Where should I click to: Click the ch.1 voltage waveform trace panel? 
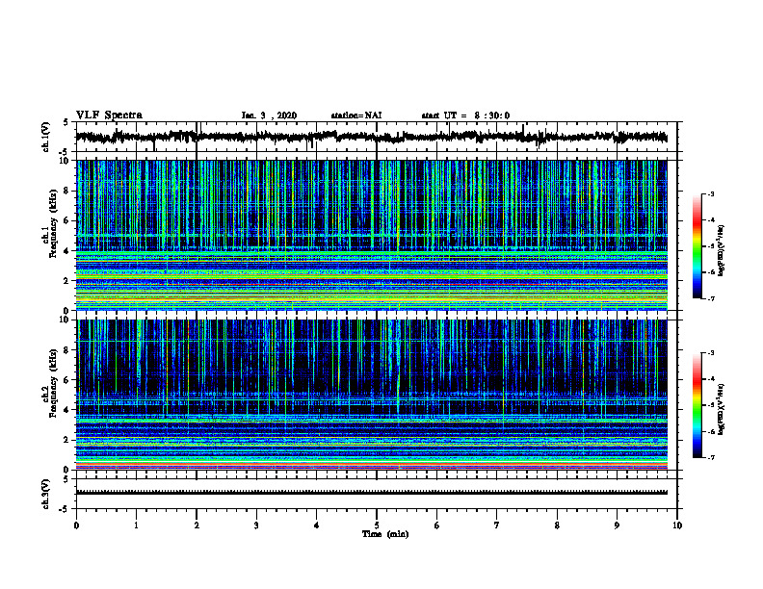(377, 137)
